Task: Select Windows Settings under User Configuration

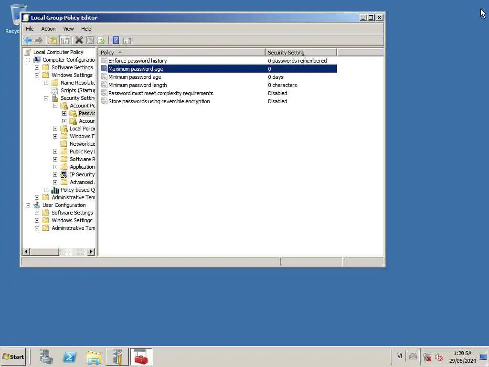Action: [x=72, y=220]
